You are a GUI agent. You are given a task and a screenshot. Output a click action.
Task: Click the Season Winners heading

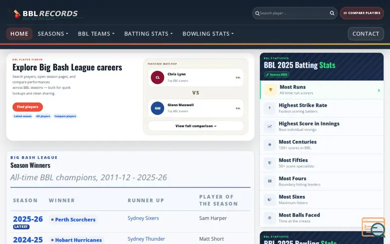point(30,165)
